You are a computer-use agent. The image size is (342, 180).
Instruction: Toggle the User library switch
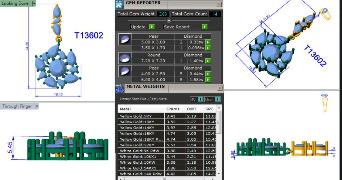pos(212,99)
